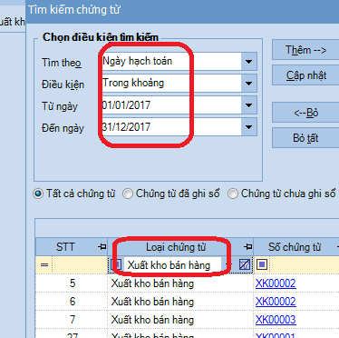Pin the STT column with pin icon
This screenshot has width=339, height=338.
pos(102,247)
